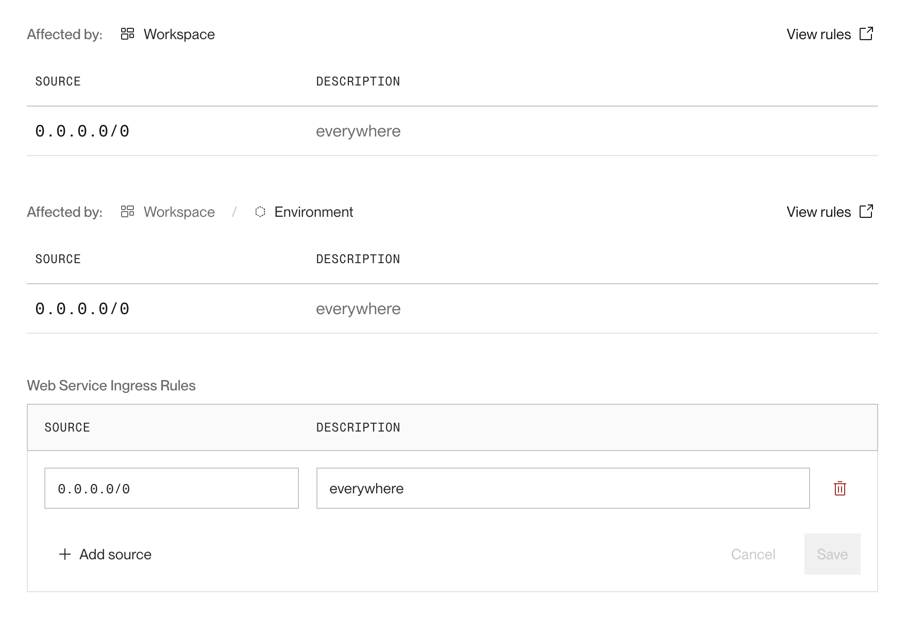Select the Workspace label in the second breadcrumb
907x619 pixels.
click(x=179, y=212)
